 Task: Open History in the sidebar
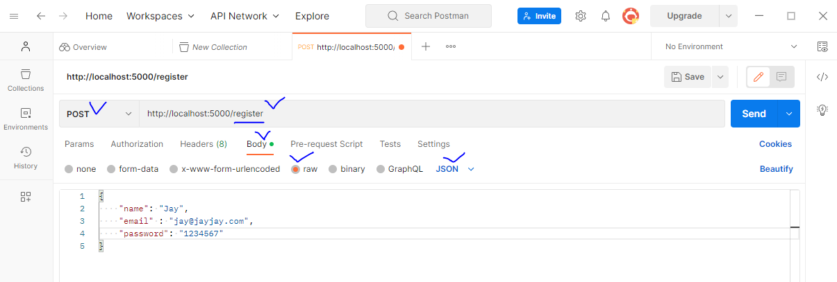[x=26, y=158]
